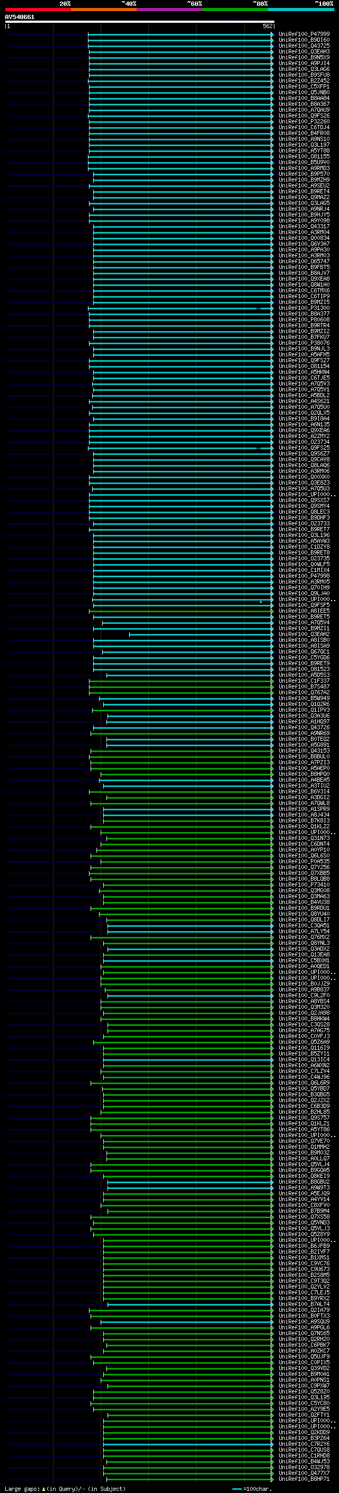Open hit UniRef100_Q3EAH3
The width and height of the screenshot is (339, 1493).
[x=304, y=51]
